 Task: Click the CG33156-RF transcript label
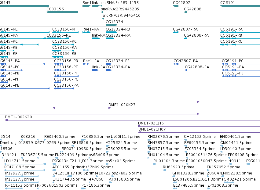[x=64, y=29]
